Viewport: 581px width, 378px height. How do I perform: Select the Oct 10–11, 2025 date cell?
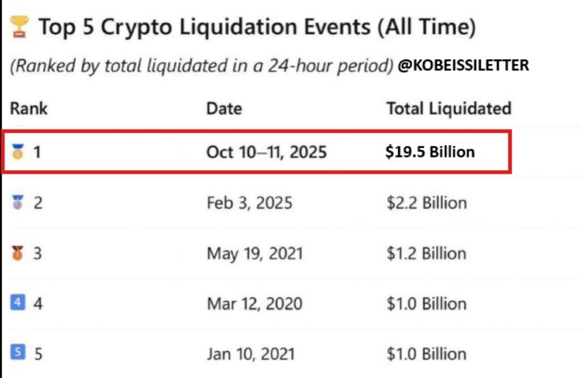pos(266,152)
